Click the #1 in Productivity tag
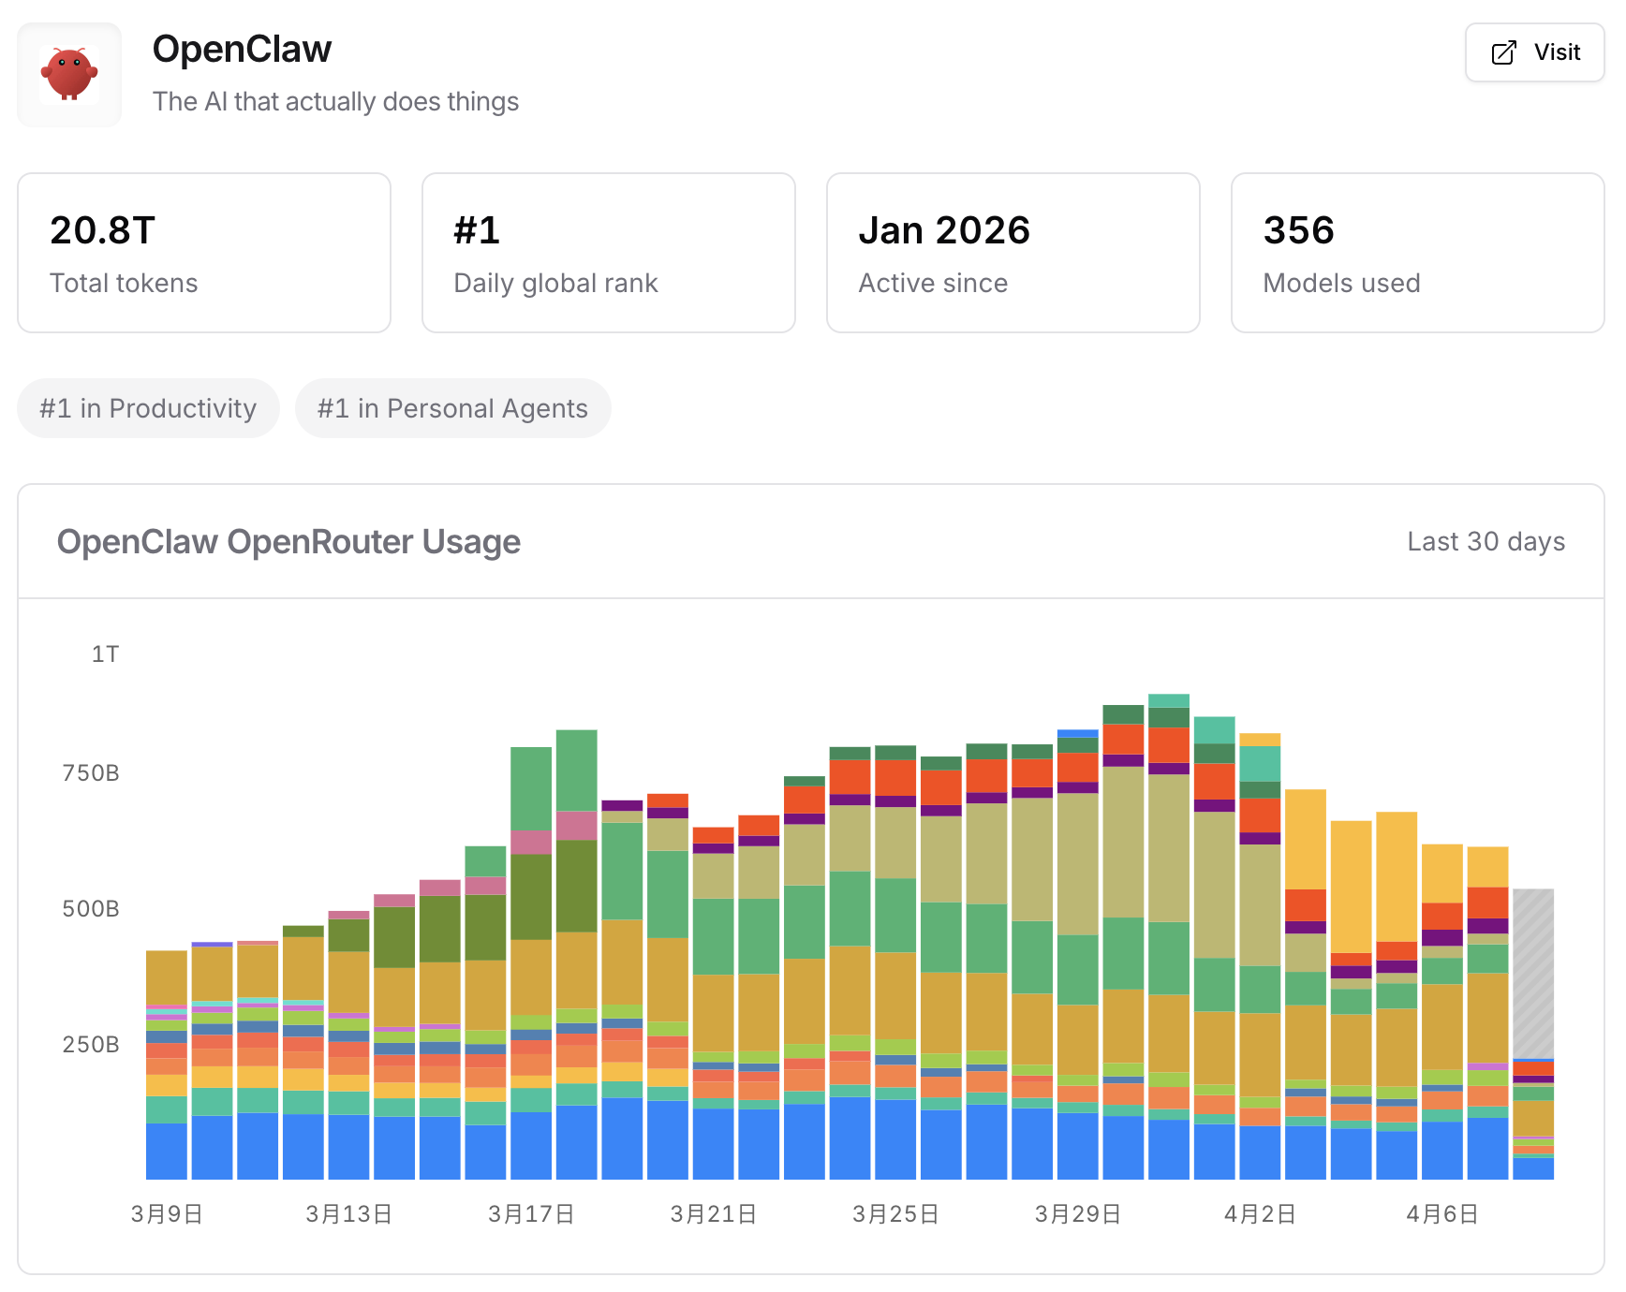Viewport: 1626px width, 1292px height. coord(148,408)
